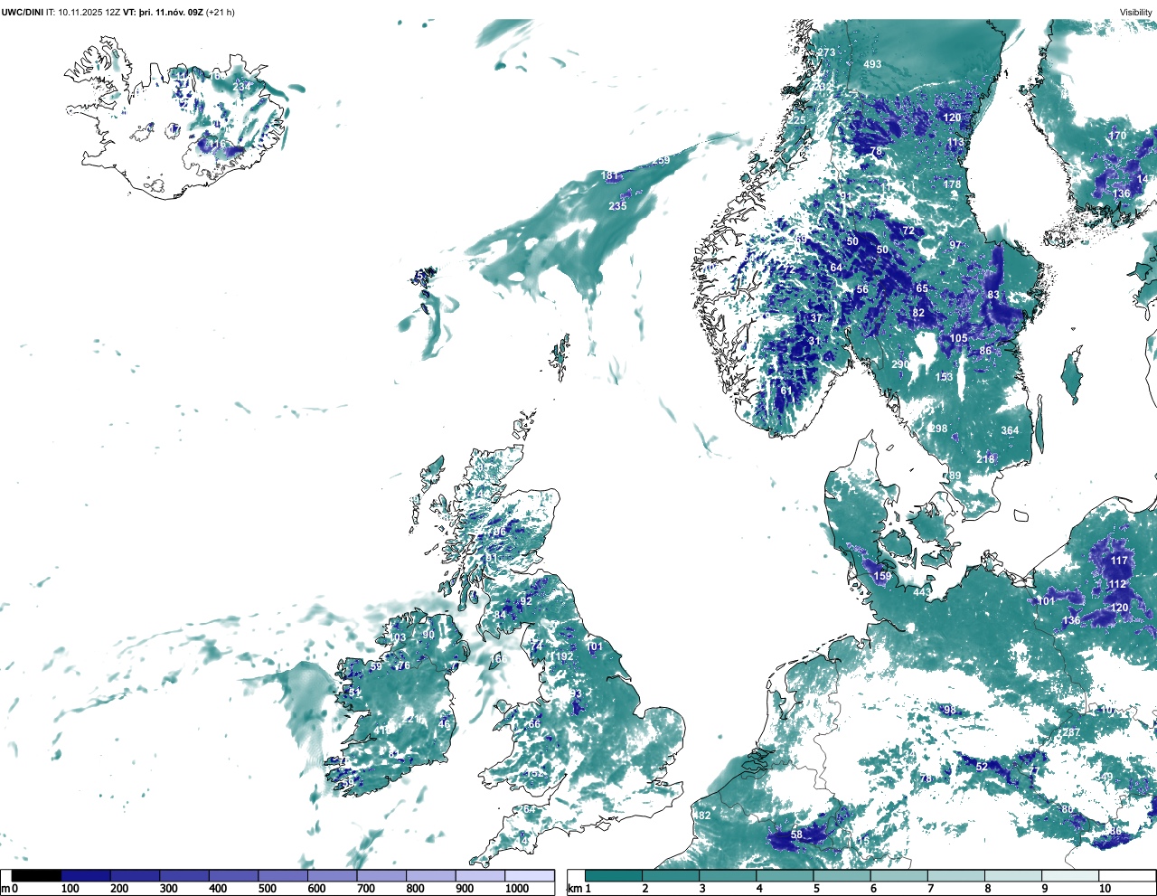This screenshot has height=896, width=1157.
Task: Select the 159 value in southern Denmark
Action: coord(882,576)
